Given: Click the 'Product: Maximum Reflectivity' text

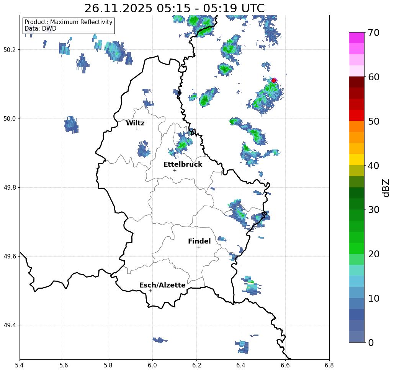Looking at the screenshot, I should click(68, 22).
